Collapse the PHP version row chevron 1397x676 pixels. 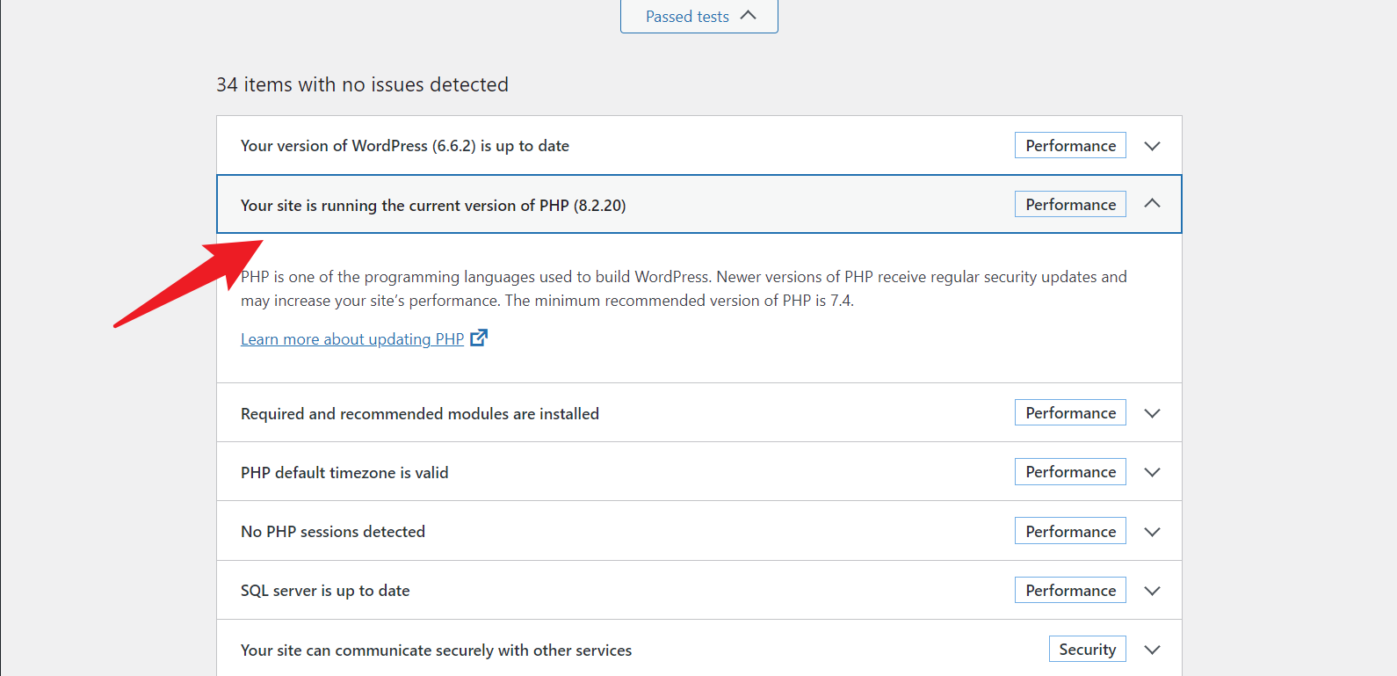[x=1152, y=204]
